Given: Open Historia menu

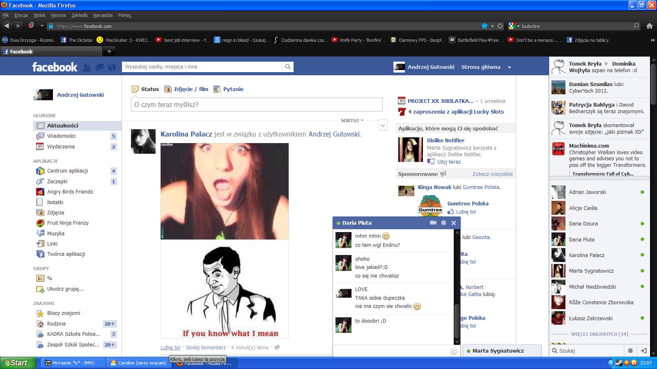Looking at the screenshot, I should (x=58, y=15).
